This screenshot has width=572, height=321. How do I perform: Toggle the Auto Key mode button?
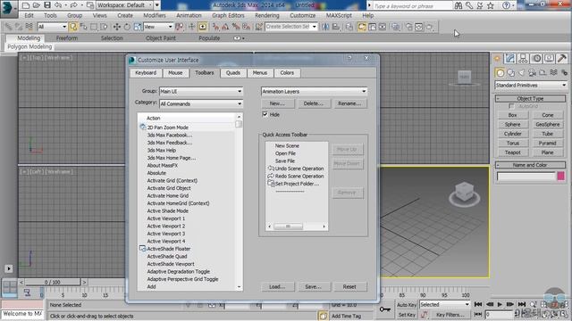pyautogui.click(x=407, y=305)
